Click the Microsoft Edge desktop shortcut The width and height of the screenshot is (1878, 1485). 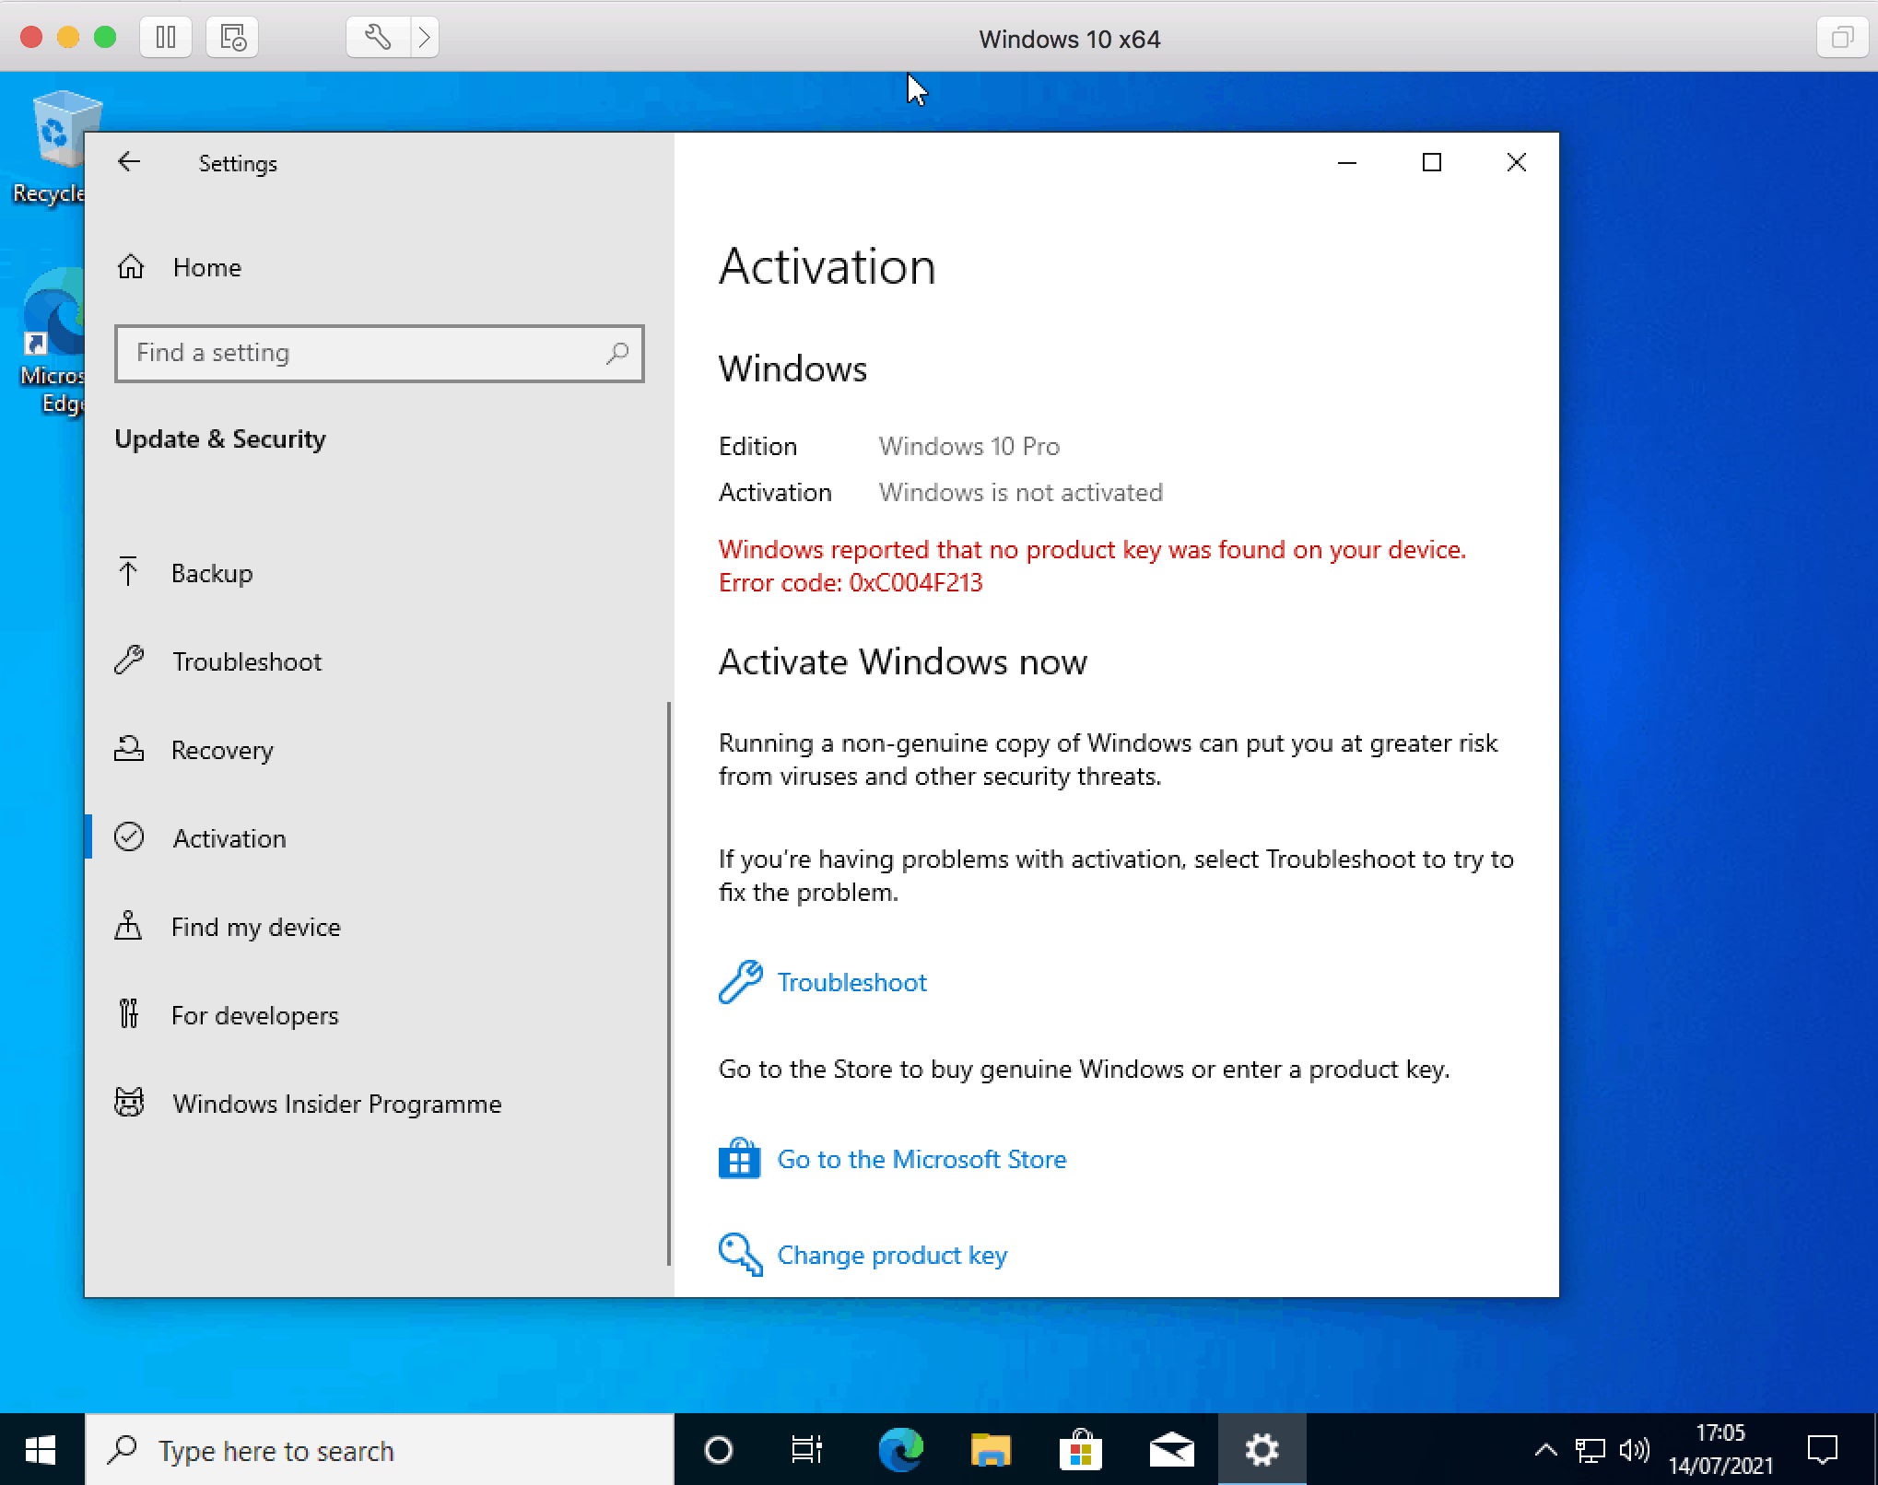pyautogui.click(x=55, y=343)
